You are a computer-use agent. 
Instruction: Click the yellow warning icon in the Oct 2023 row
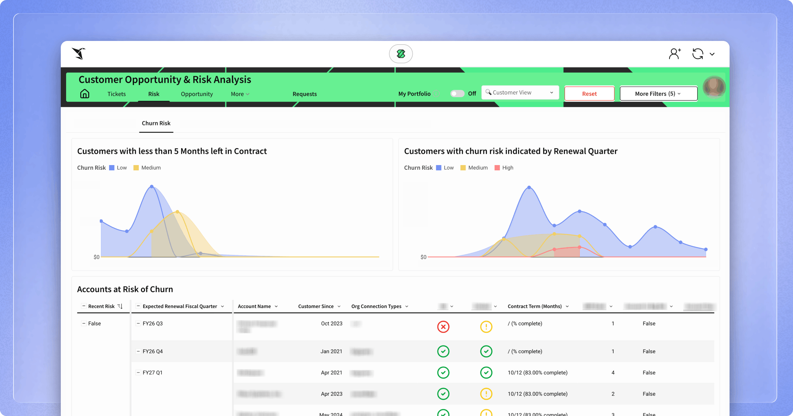[486, 327]
